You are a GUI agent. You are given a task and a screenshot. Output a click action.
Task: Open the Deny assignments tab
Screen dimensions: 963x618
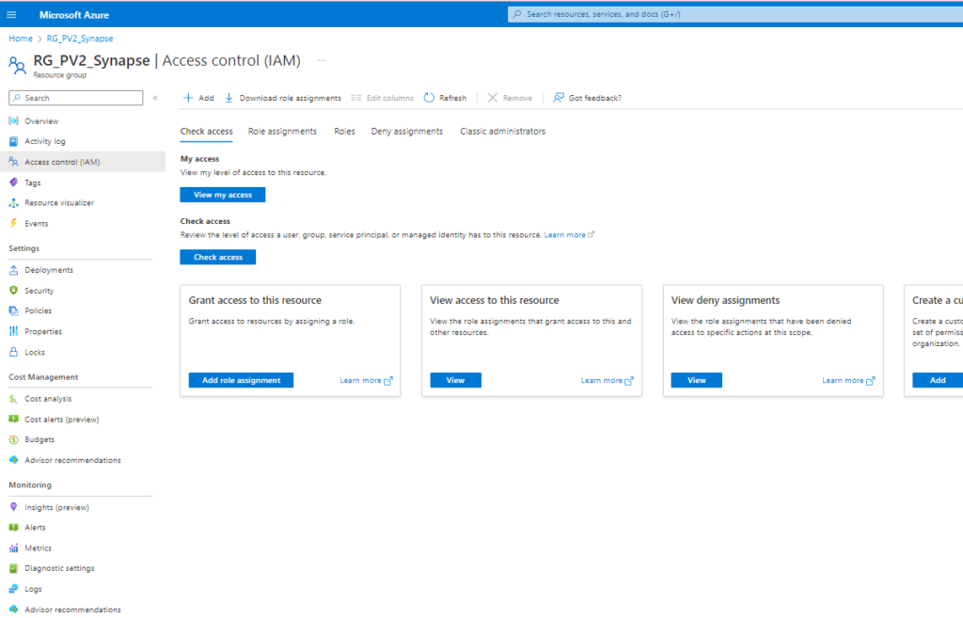[x=406, y=132]
